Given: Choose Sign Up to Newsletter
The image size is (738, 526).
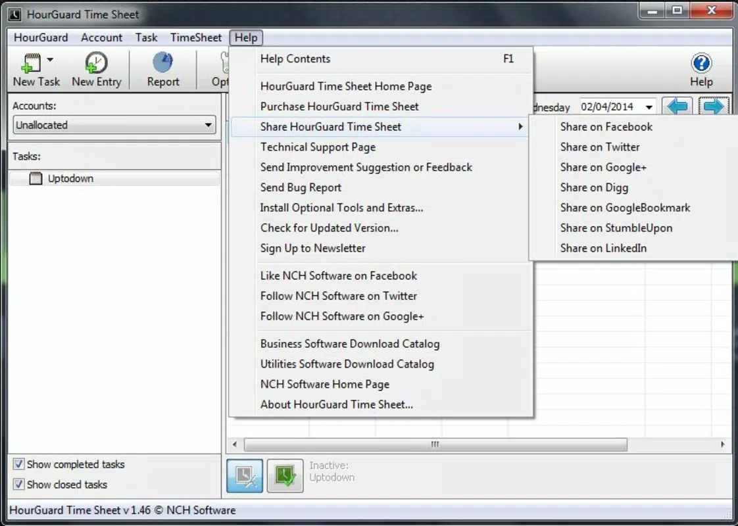Looking at the screenshot, I should [x=381, y=248].
